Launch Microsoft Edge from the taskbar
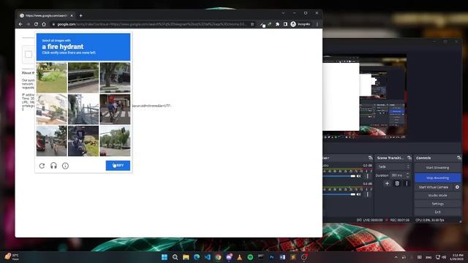The image size is (468, 263). [x=197, y=257]
